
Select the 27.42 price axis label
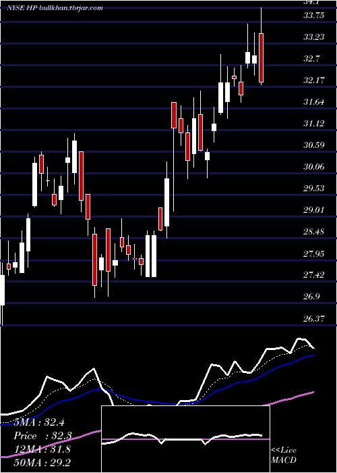[314, 275]
